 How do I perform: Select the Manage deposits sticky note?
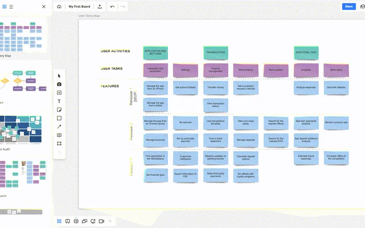(x=246, y=140)
